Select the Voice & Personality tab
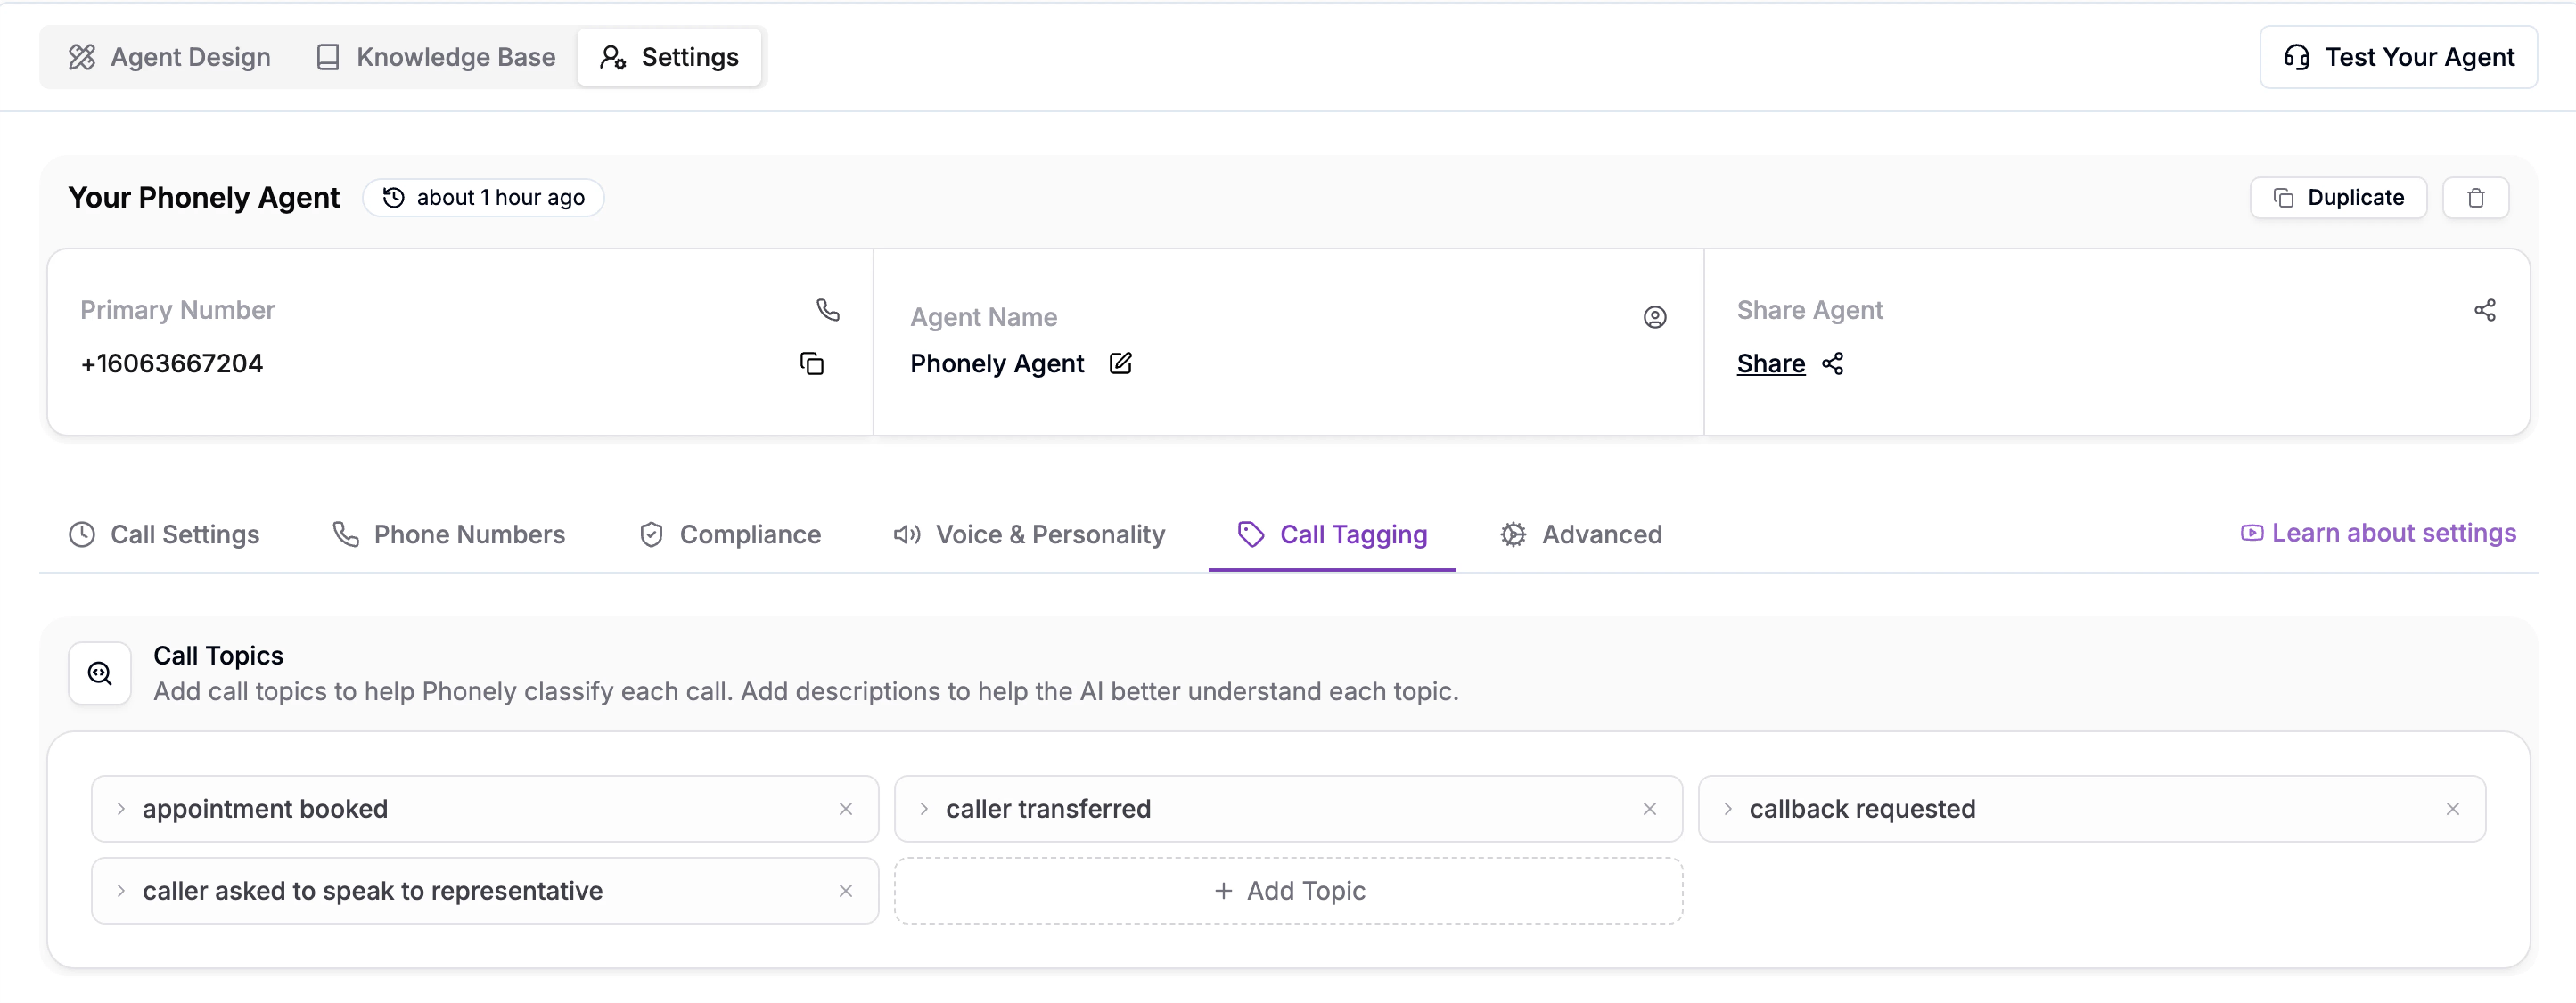Screen dimensions: 2576x1003 [x=1029, y=534]
